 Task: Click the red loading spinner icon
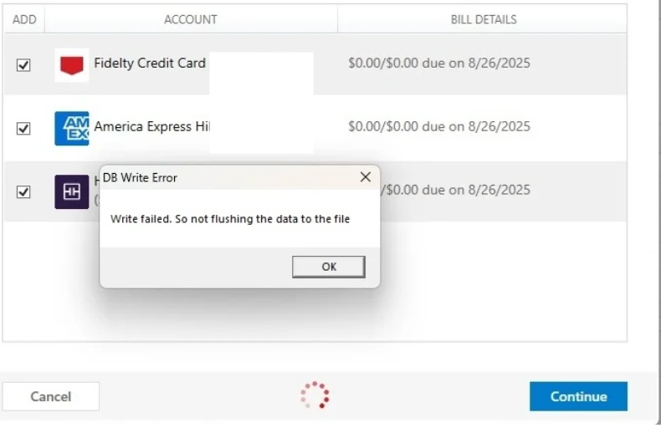coord(315,395)
